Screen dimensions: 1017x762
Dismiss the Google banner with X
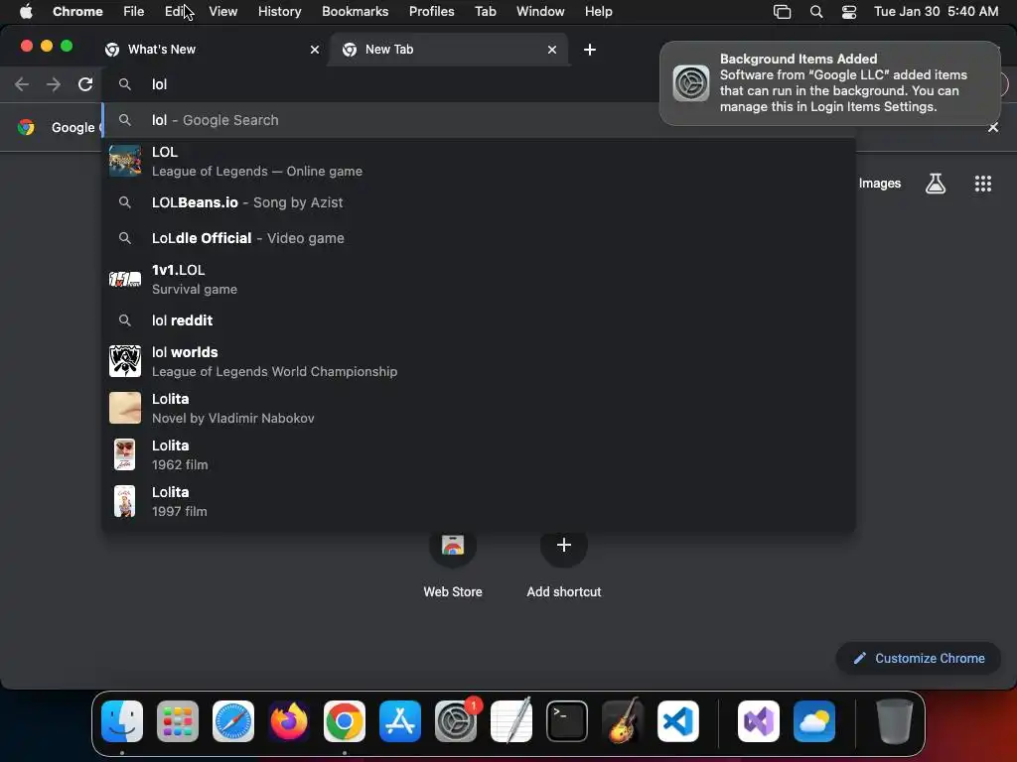point(993,128)
